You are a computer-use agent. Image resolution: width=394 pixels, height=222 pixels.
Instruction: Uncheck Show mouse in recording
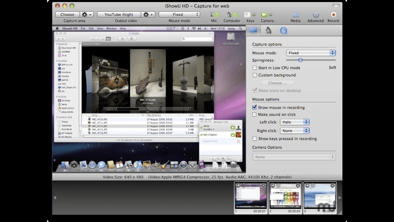255,107
